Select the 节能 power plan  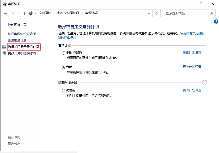[63, 67]
